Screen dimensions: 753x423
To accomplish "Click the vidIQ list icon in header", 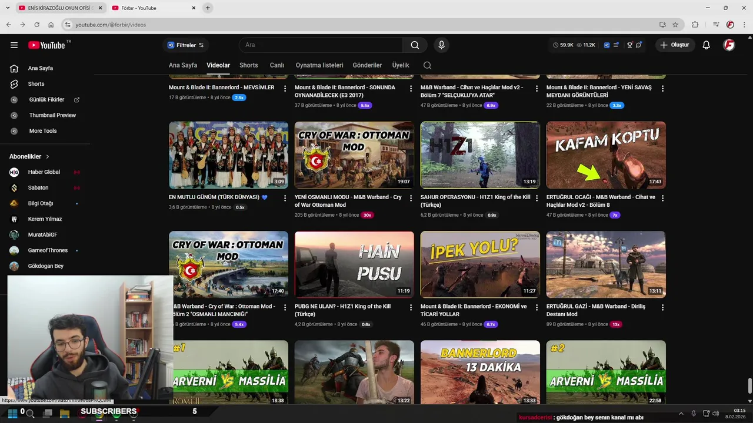I will [x=616, y=45].
